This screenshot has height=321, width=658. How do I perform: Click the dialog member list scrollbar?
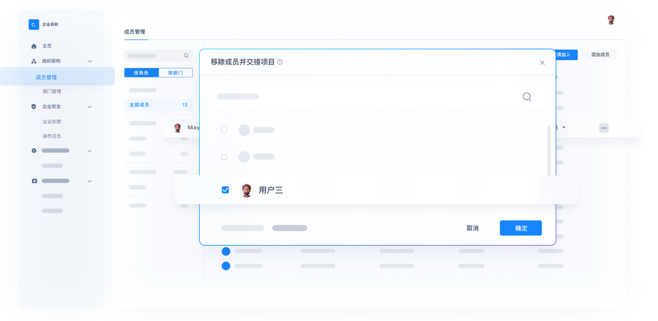tap(549, 150)
